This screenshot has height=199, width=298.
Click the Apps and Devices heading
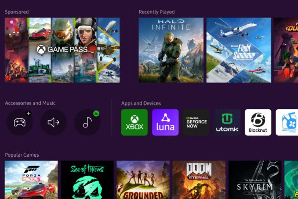141,103
